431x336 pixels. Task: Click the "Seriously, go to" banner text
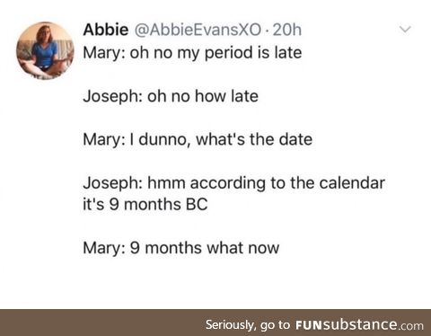[248, 325]
